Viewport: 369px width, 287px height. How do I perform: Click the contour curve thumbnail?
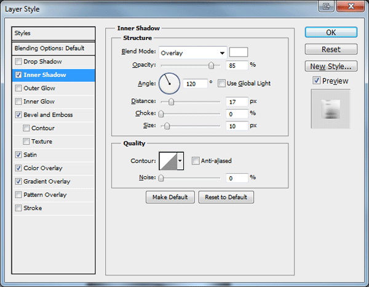168,161
